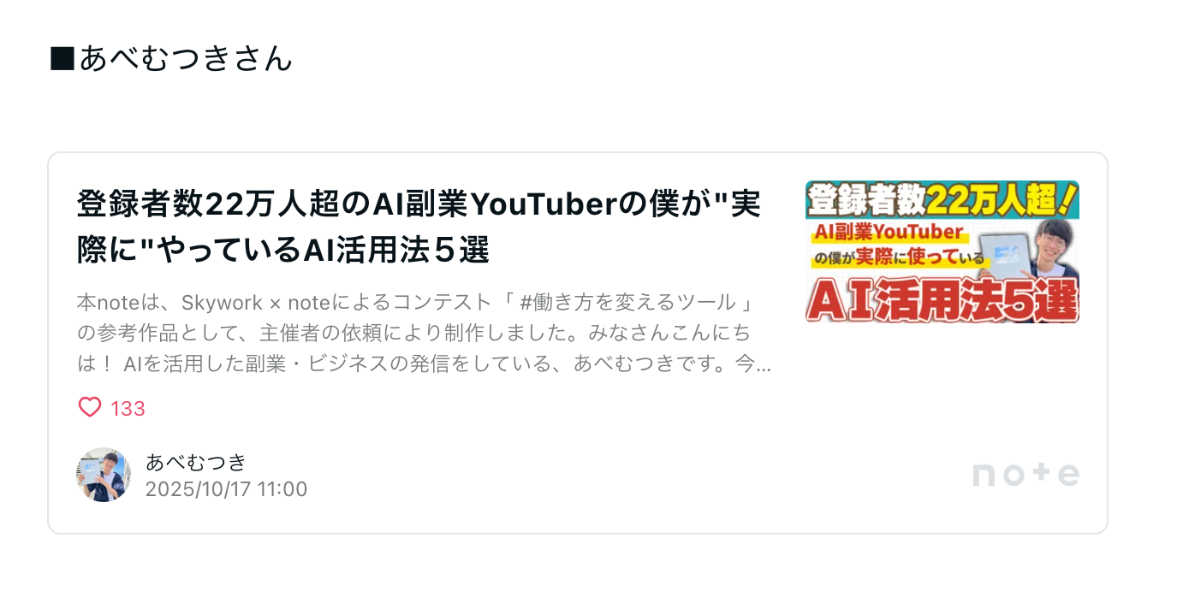Open the AI活用法5選 article thumbnail
The height and width of the screenshot is (597, 1183).
point(942,251)
